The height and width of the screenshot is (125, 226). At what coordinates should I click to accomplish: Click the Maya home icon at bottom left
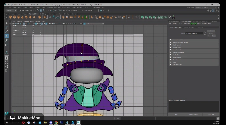pos(6,113)
